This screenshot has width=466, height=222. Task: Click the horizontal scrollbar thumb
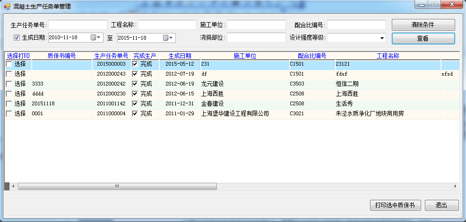click(x=117, y=187)
